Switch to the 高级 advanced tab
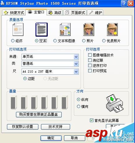135x143 pixels. click(55, 12)
